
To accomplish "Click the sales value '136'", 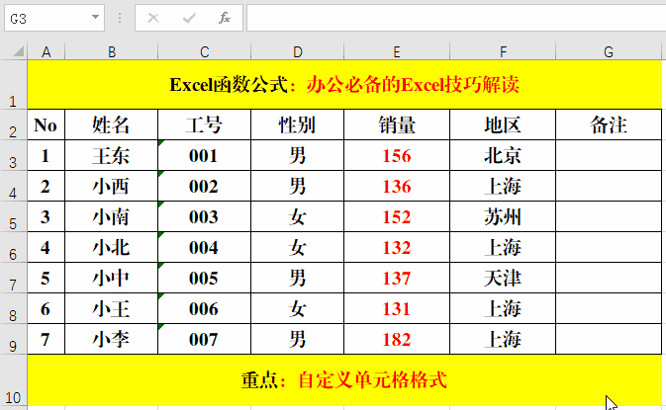I will point(397,186).
